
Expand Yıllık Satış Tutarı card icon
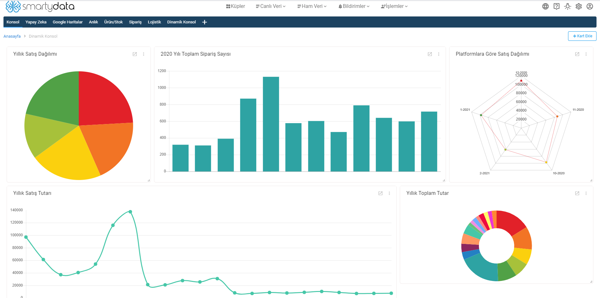click(380, 193)
